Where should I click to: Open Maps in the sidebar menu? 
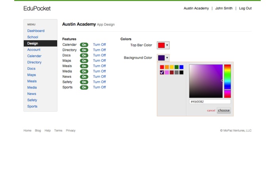pyautogui.click(x=32, y=75)
